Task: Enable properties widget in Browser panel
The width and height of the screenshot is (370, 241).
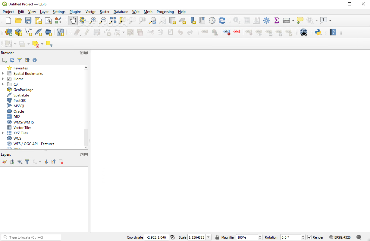Action: 35,60
